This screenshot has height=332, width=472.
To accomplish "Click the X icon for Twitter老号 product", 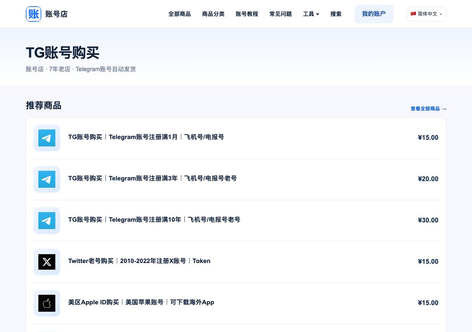I will [x=47, y=262].
